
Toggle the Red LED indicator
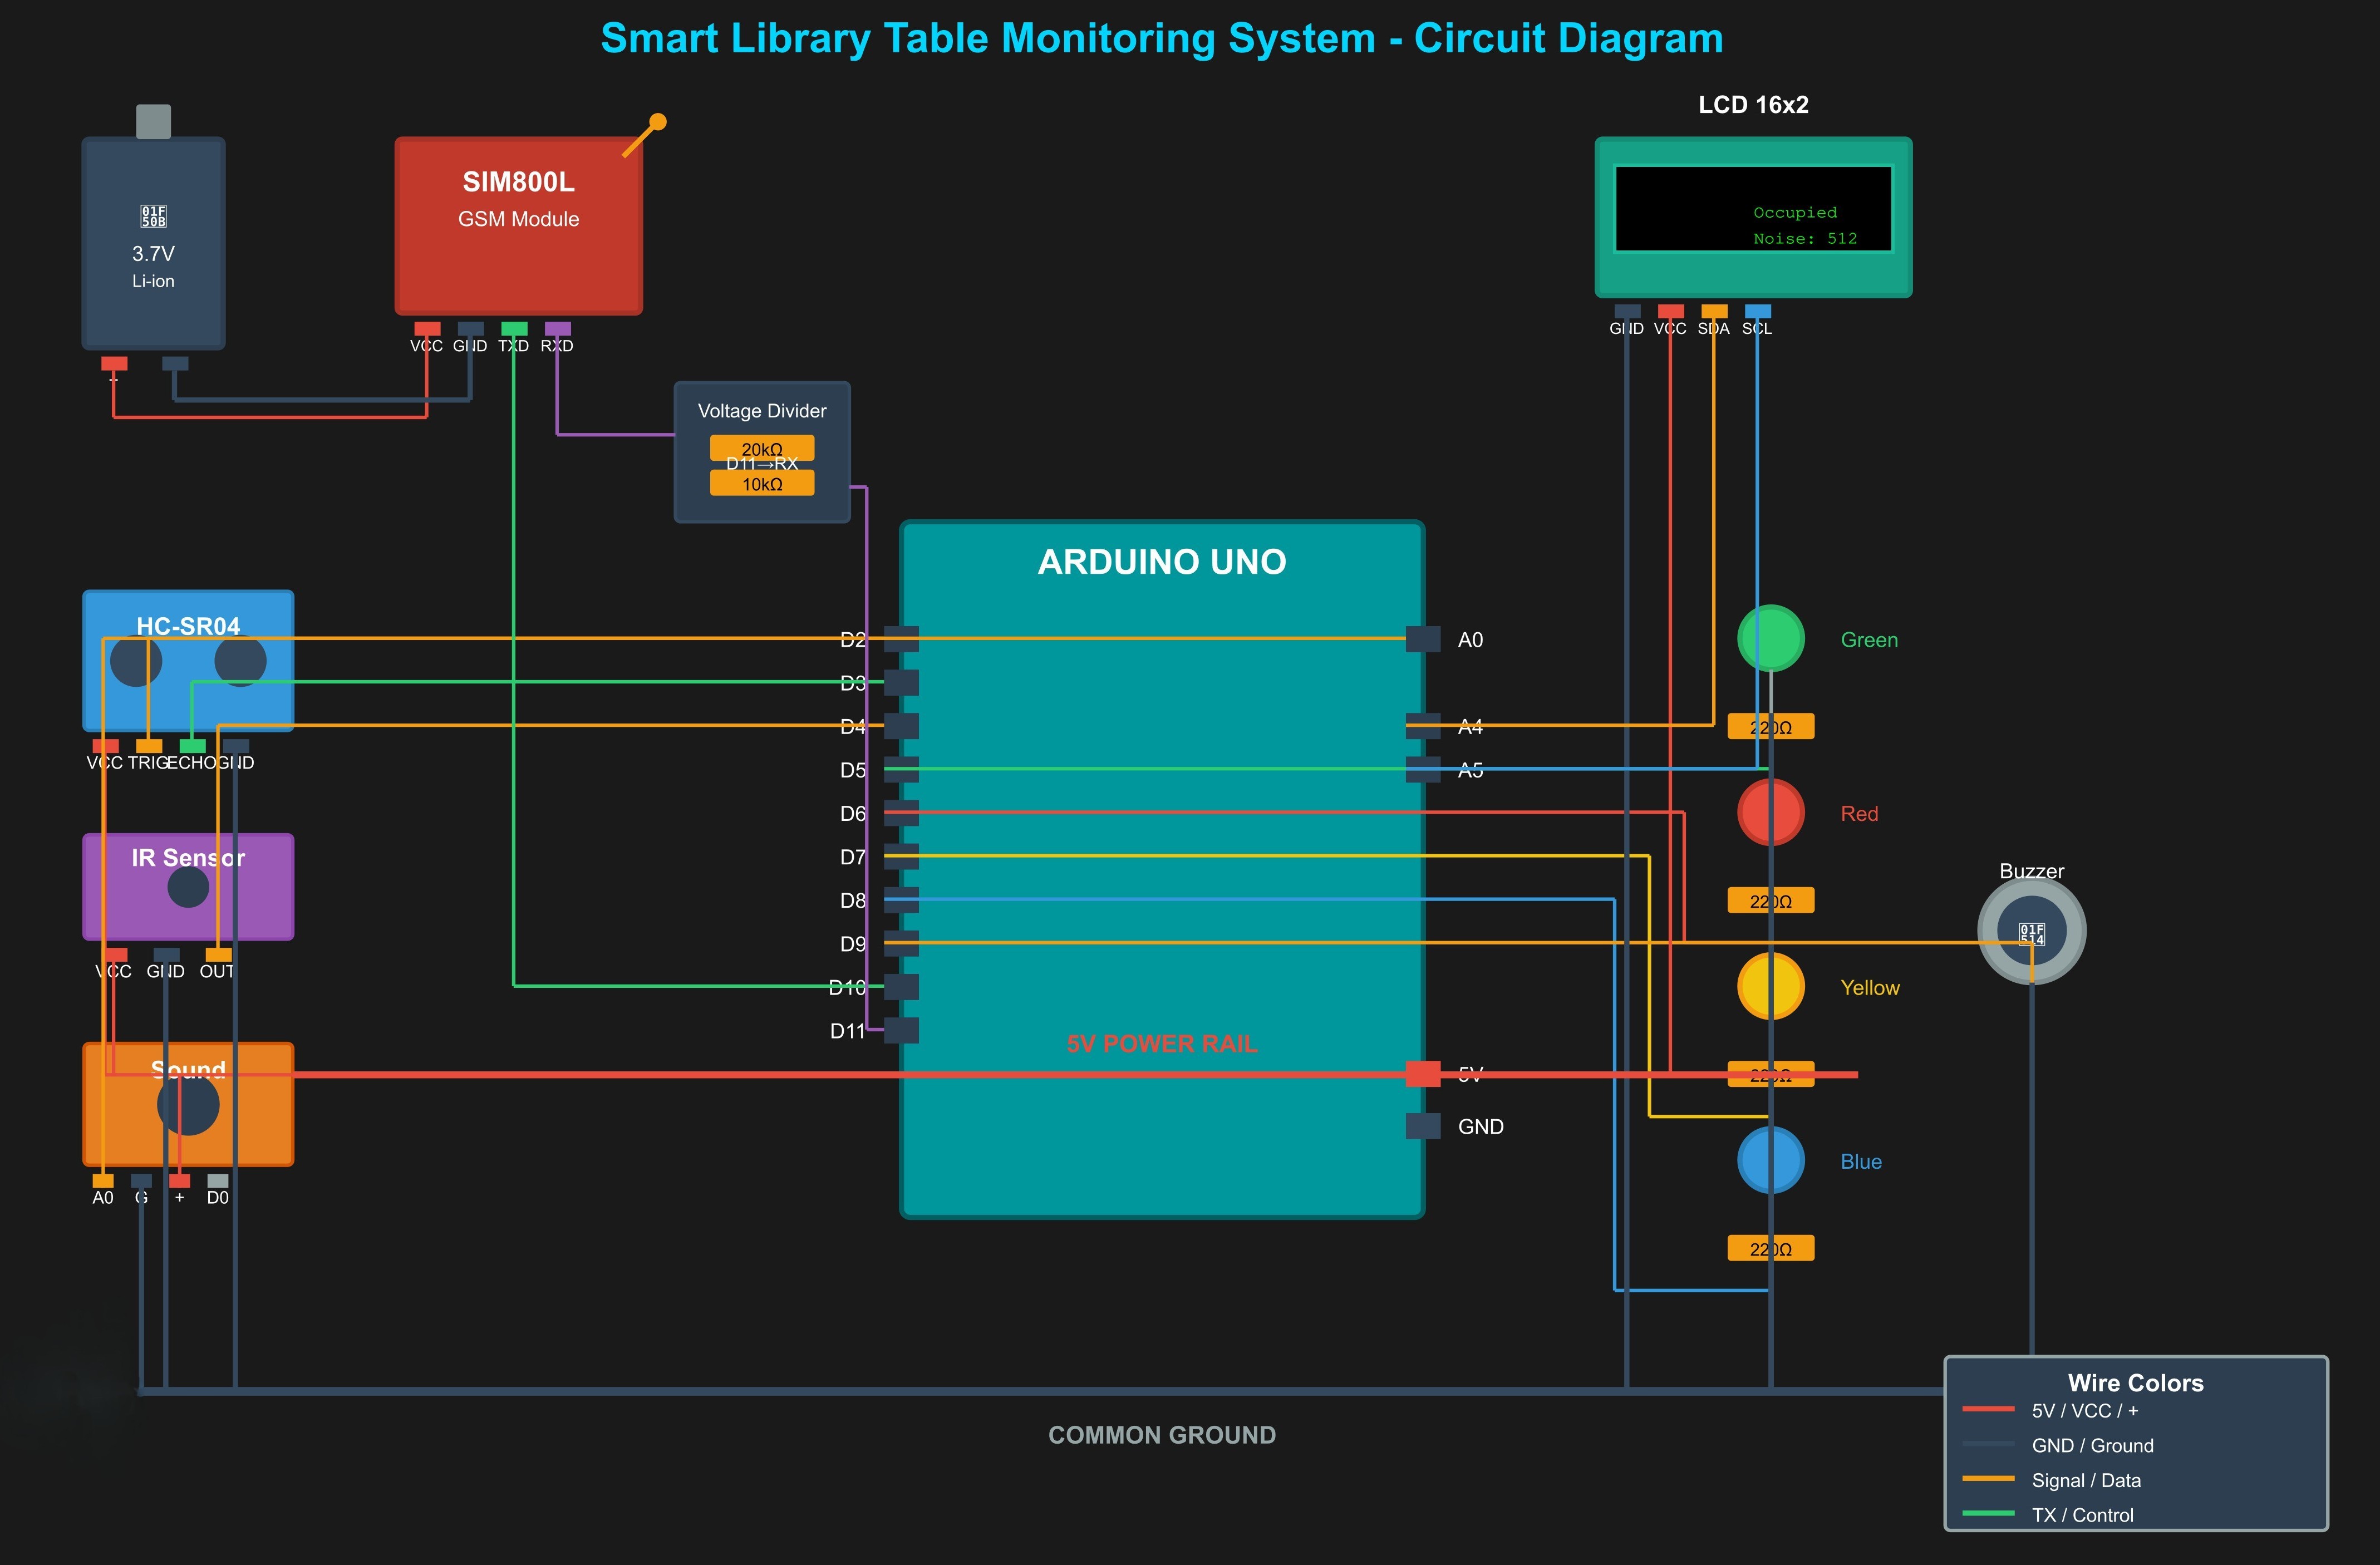1770,812
